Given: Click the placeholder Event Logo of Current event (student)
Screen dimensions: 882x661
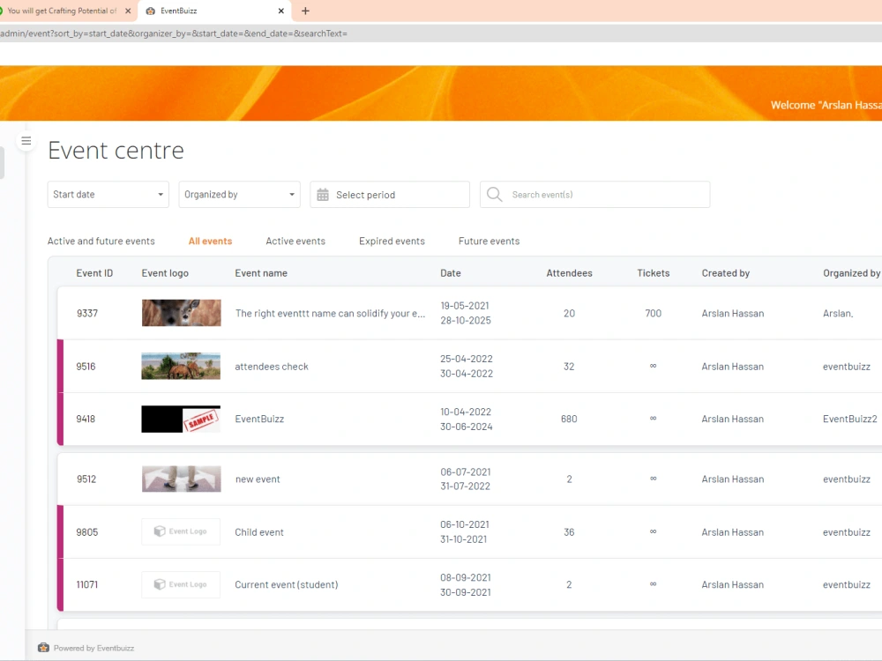Looking at the screenshot, I should click(181, 584).
